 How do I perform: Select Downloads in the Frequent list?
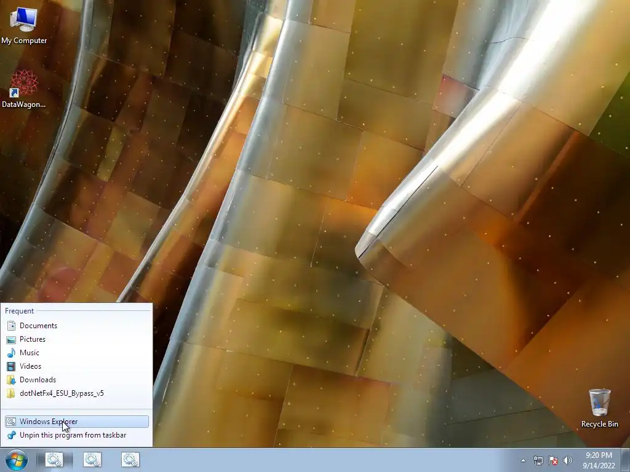[76, 380]
